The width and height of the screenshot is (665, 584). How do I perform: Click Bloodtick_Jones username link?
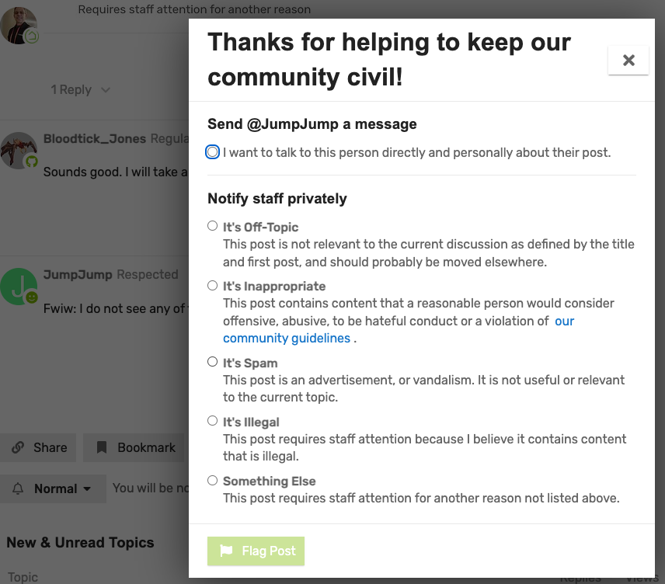[95, 139]
